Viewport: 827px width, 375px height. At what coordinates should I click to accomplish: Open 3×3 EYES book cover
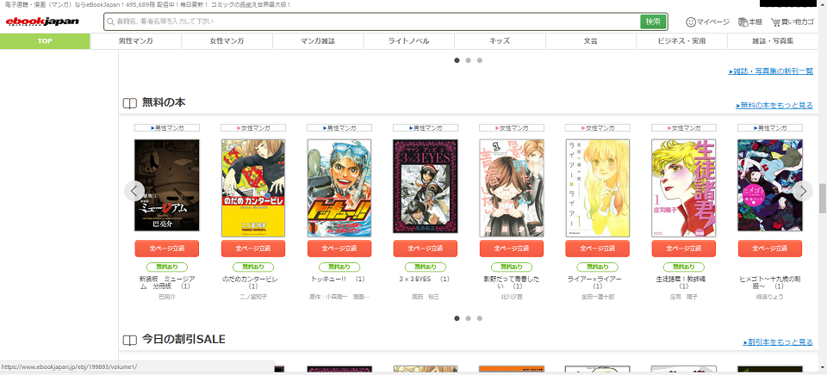(x=425, y=186)
